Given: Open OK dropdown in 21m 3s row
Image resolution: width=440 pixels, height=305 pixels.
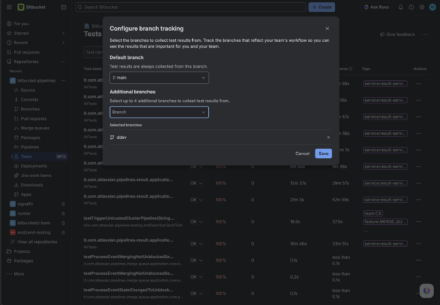Looking at the screenshot, I should 196,200.
